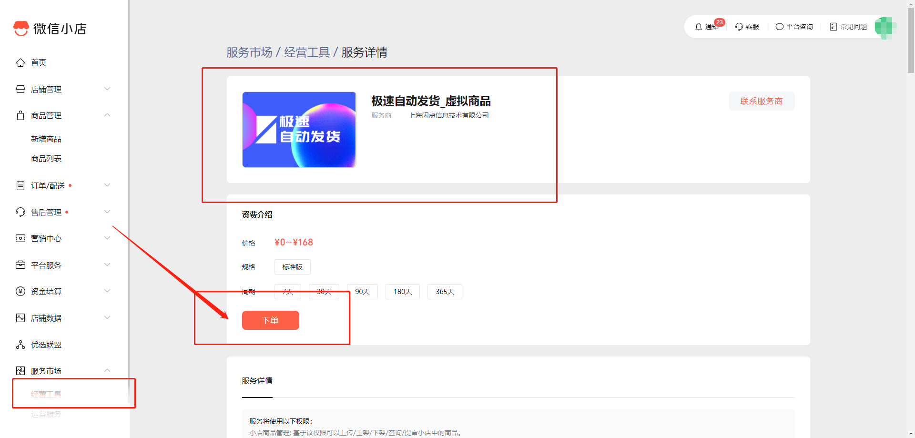Click the 订单/配送 clipboard icon
This screenshot has height=438, width=915.
point(20,185)
